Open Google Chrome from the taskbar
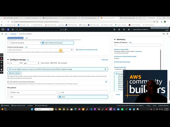Screen dimensions: 170x127 [x=64, y=109]
